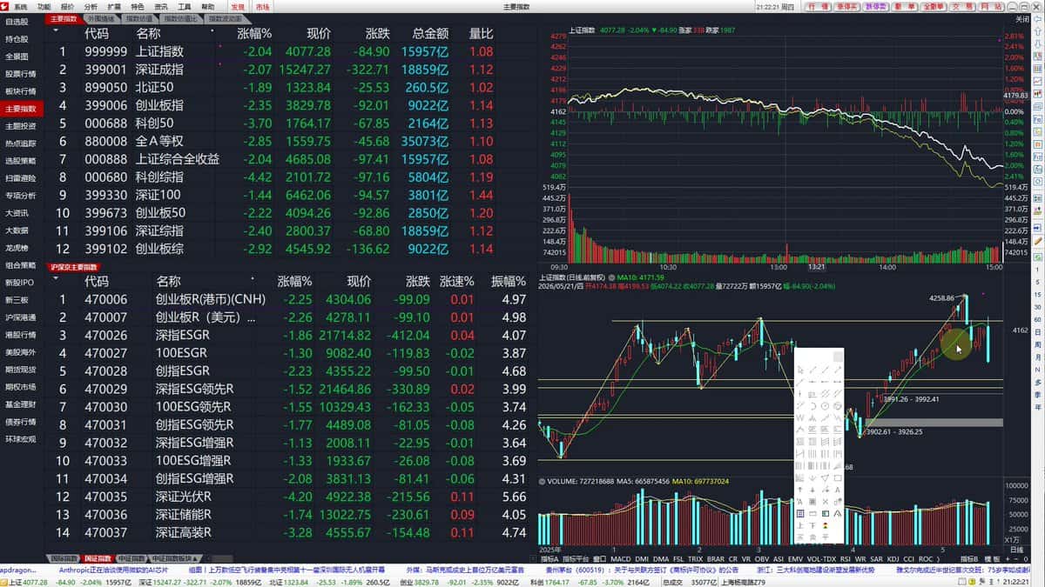Pick the circle tool in drawing palette
Viewport: 1045px width, 587px height.
[825, 405]
